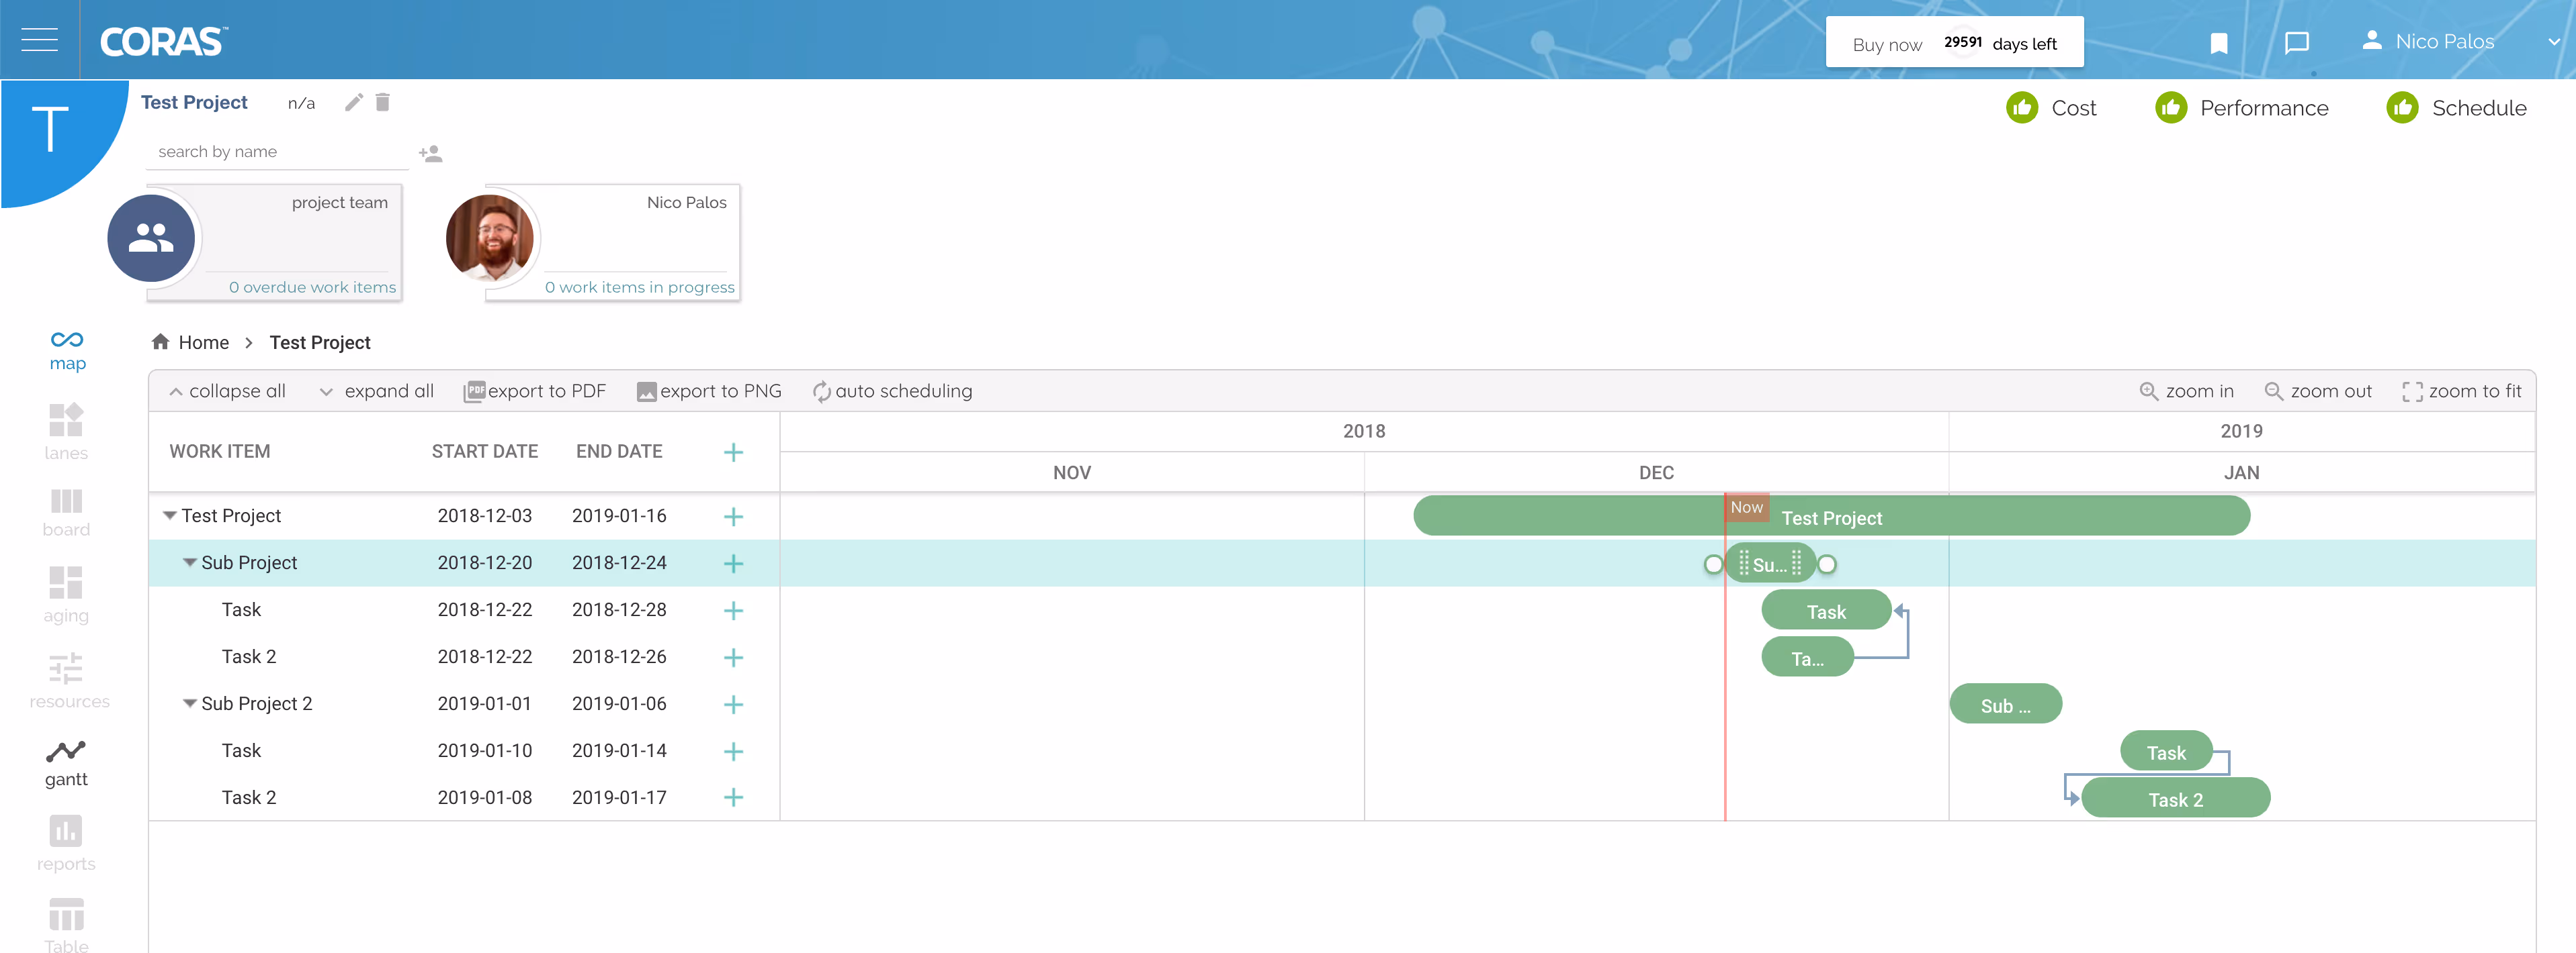This screenshot has width=2576, height=953.
Task: Open the reports view in sidebar
Action: tap(66, 843)
